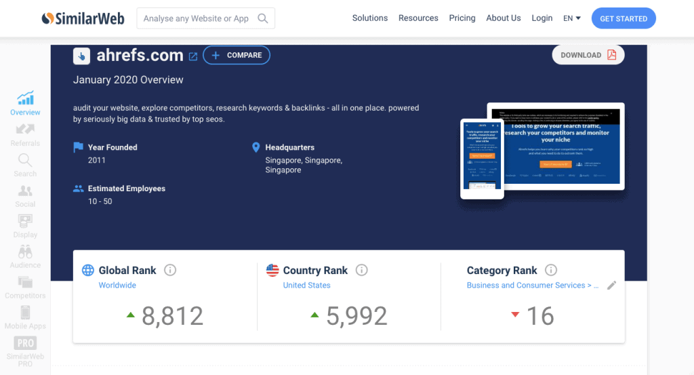Image resolution: width=694 pixels, height=375 pixels.
Task: Click the Estimated Employees people icon
Action: coord(79,188)
